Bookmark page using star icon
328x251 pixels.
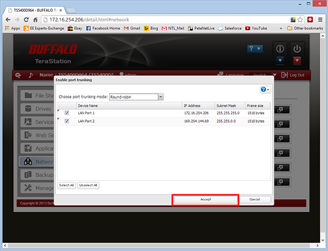300,20
